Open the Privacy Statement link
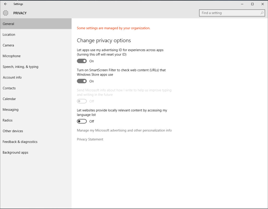Screen dimensions: 268x209 click(90, 139)
